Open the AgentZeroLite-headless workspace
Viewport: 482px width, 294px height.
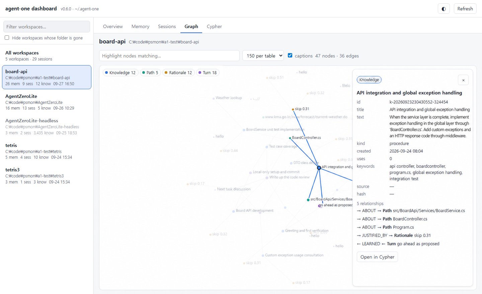coord(47,127)
